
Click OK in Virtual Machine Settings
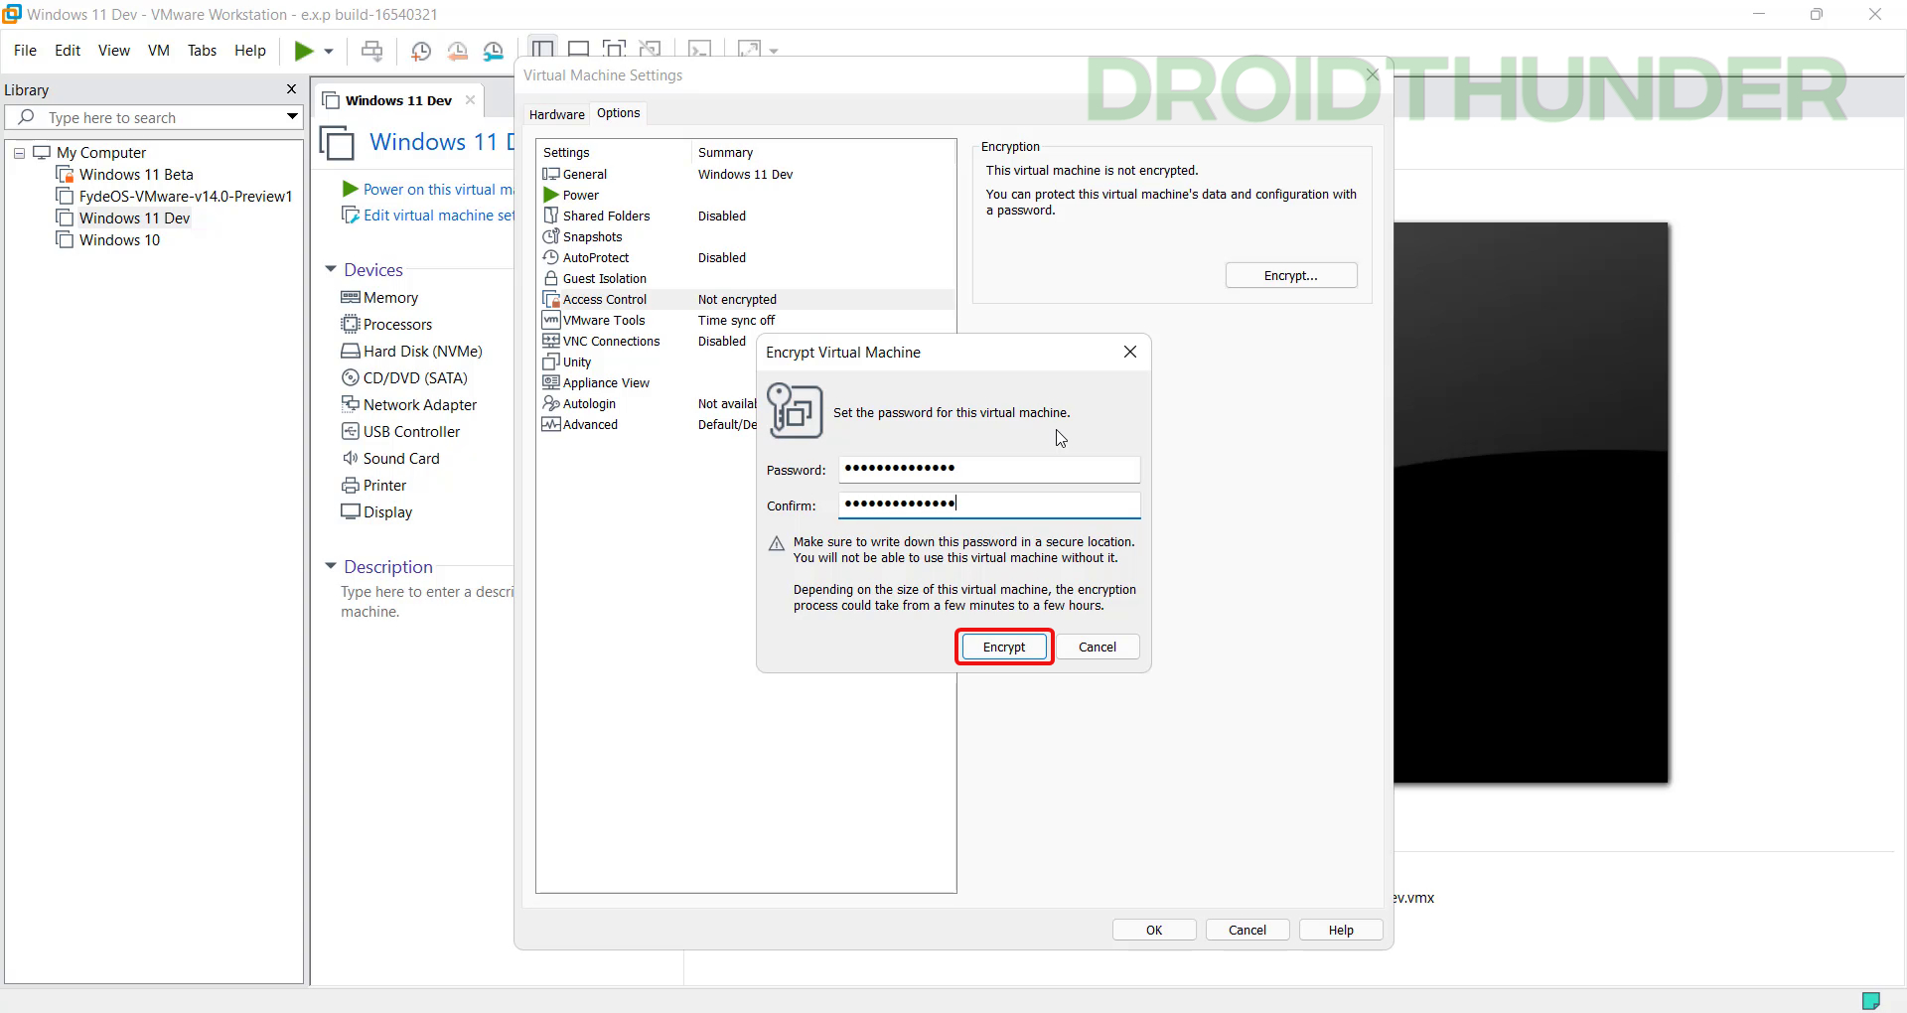1154,930
